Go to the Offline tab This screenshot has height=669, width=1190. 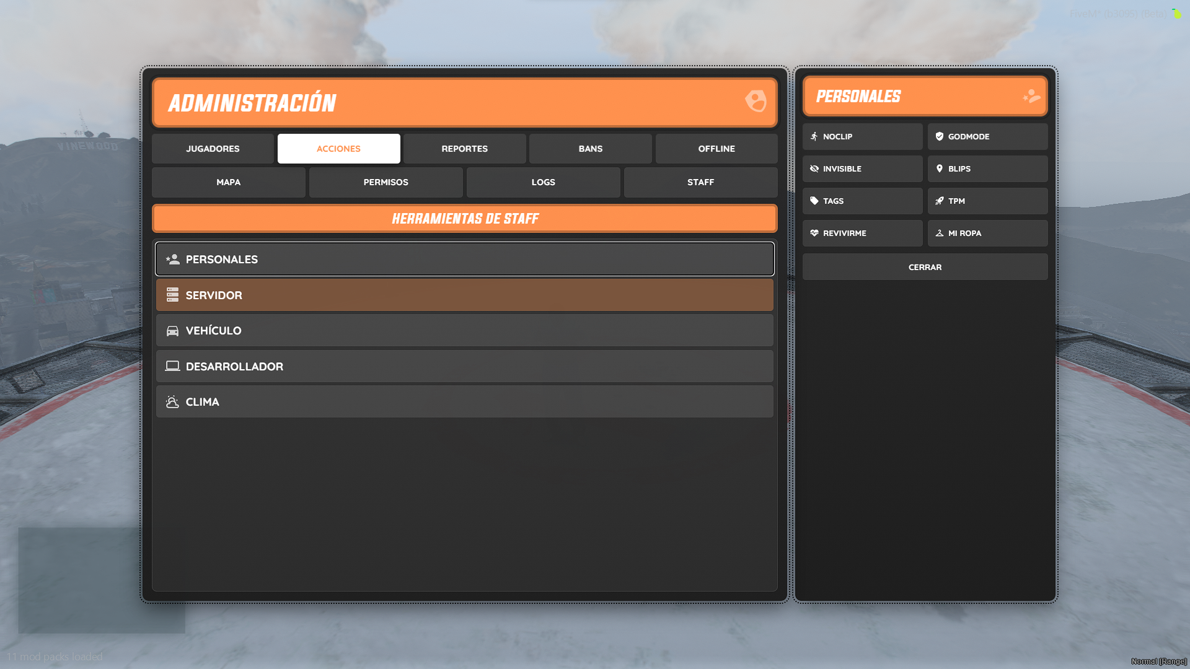[716, 149]
